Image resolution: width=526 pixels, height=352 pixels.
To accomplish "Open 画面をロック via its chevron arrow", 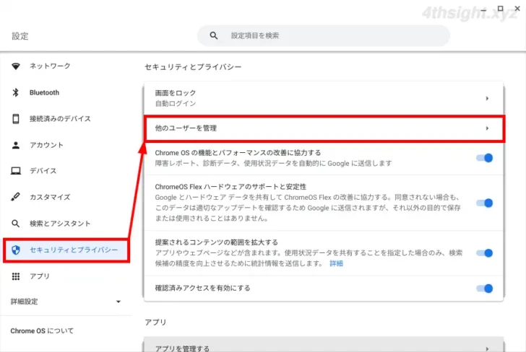I will click(487, 99).
